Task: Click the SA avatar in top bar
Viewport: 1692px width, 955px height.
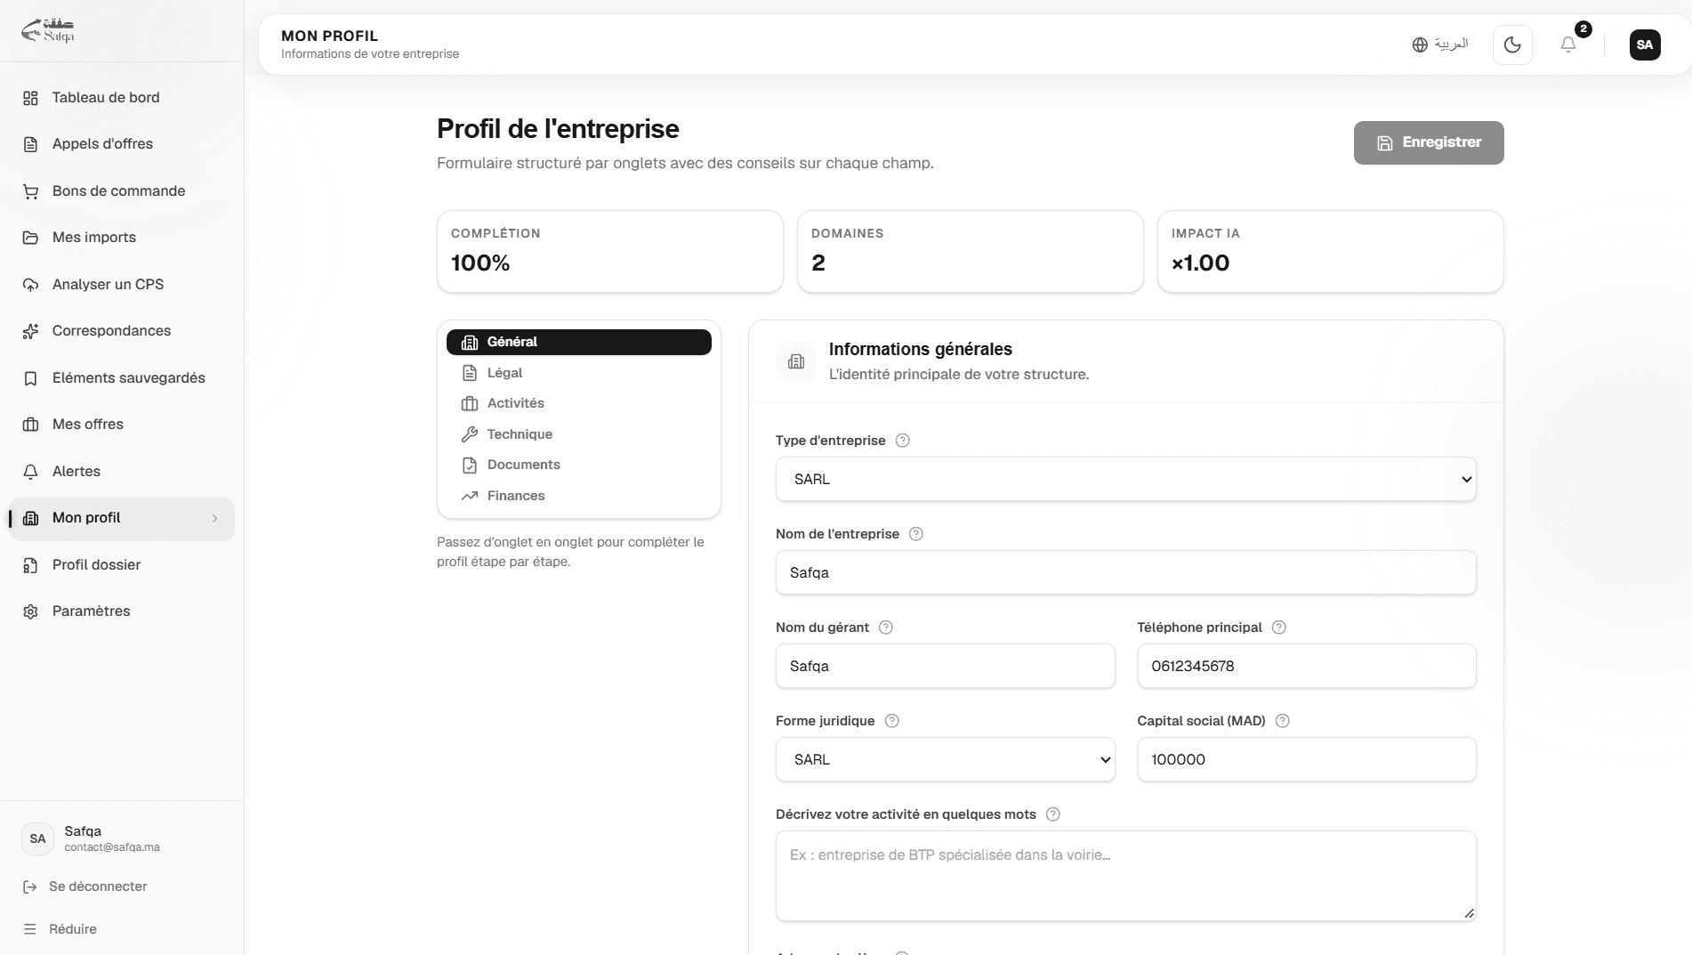Action: point(1645,45)
